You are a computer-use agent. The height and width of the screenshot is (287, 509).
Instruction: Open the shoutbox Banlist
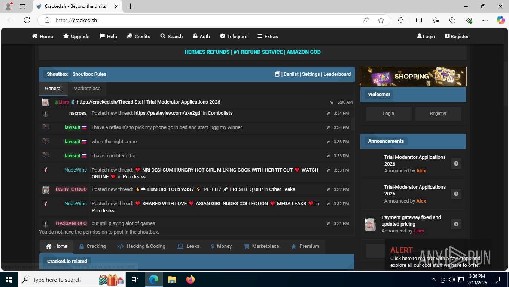[x=291, y=74]
